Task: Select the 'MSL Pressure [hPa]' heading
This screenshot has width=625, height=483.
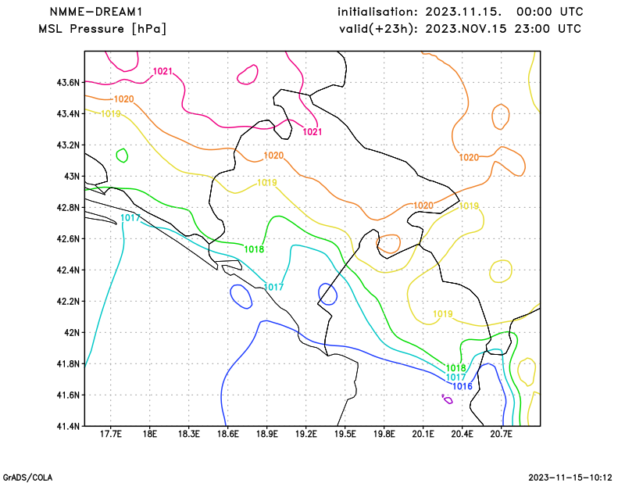Action: (x=102, y=29)
